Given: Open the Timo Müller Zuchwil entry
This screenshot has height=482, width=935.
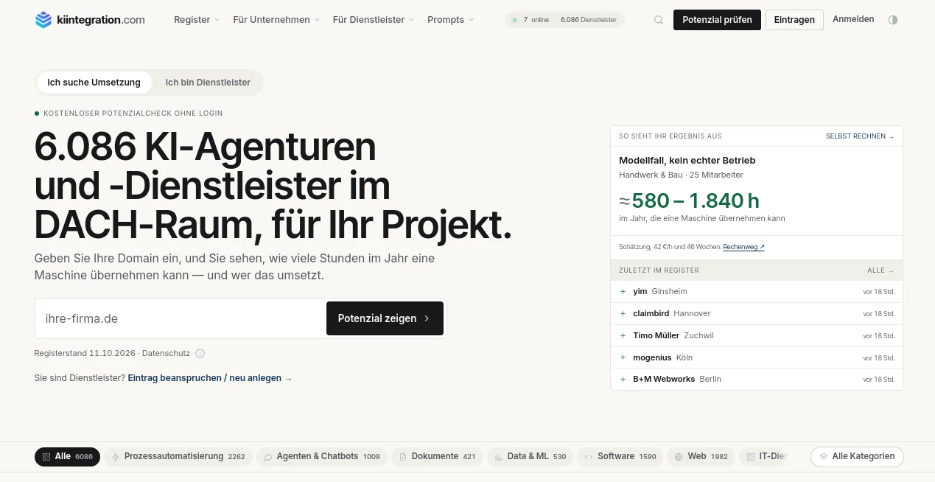Looking at the screenshot, I should pyautogui.click(x=757, y=335).
